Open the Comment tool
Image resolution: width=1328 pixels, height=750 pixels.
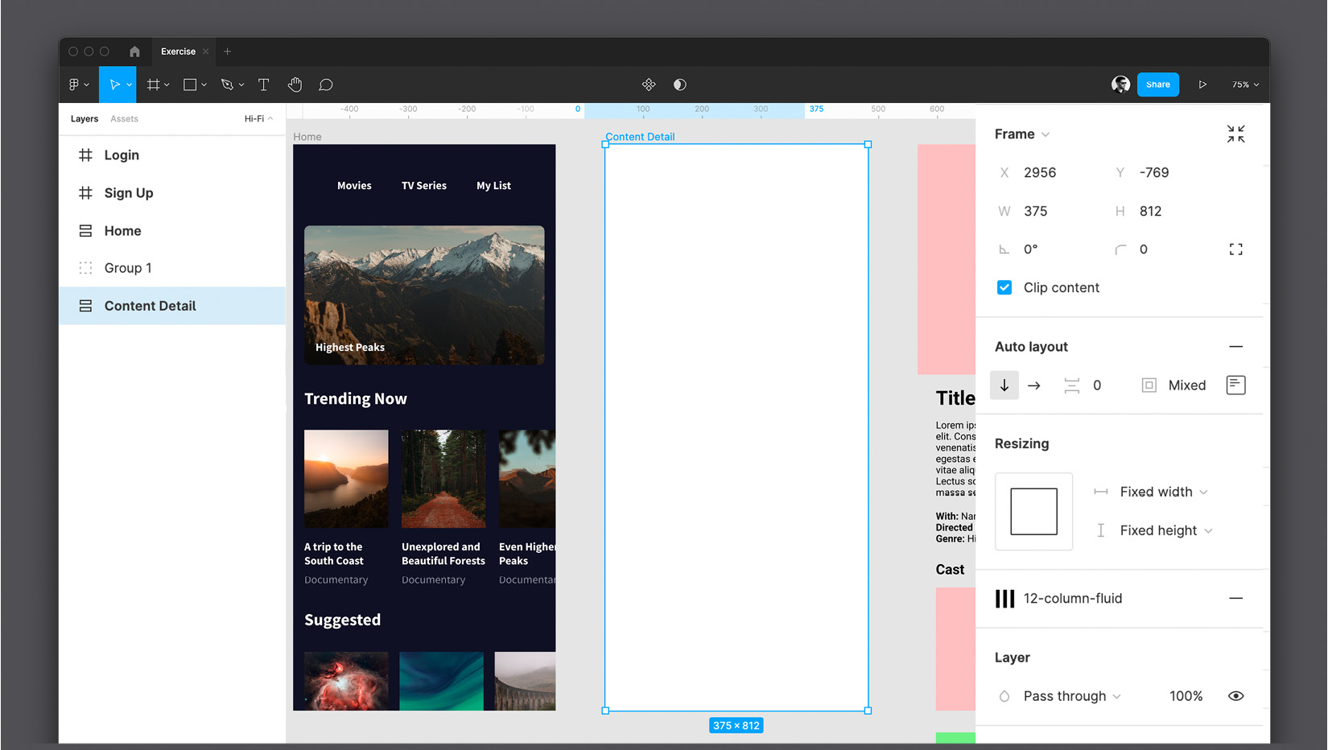tap(326, 84)
